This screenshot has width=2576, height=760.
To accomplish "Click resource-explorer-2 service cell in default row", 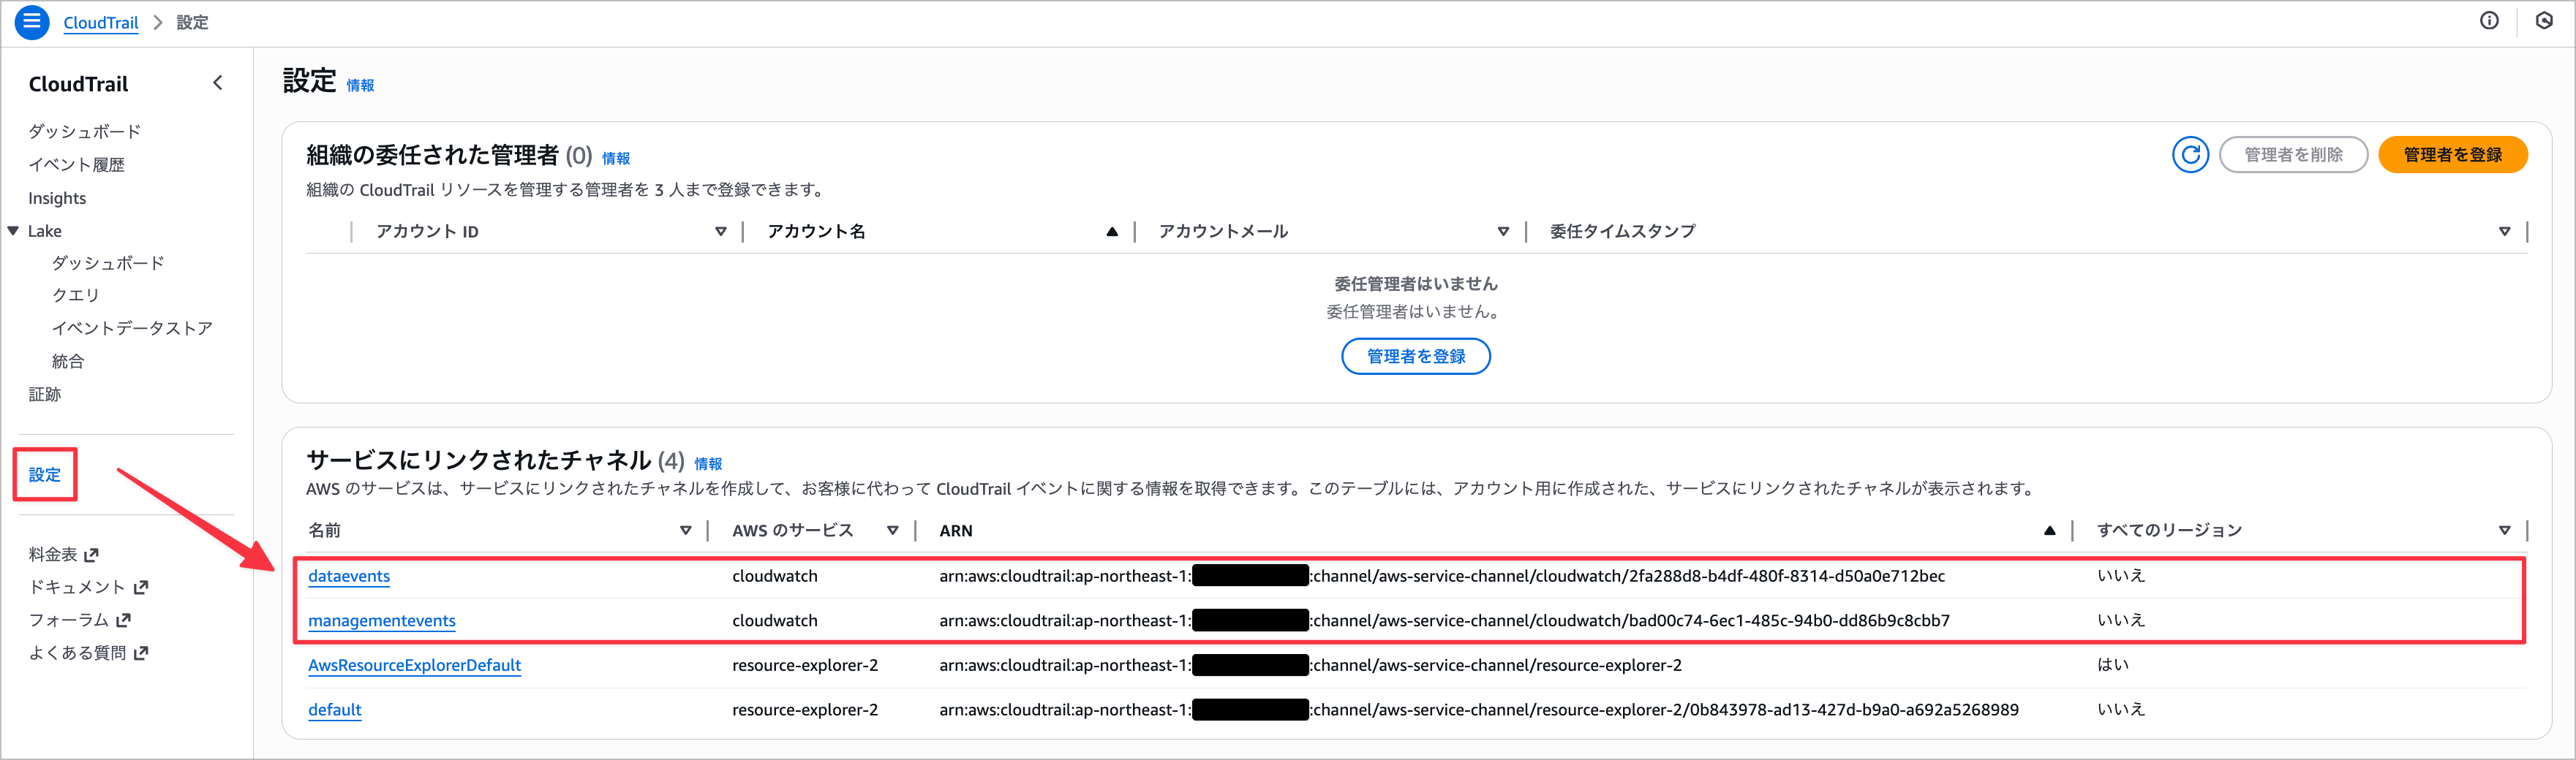I will pyautogui.click(x=805, y=710).
